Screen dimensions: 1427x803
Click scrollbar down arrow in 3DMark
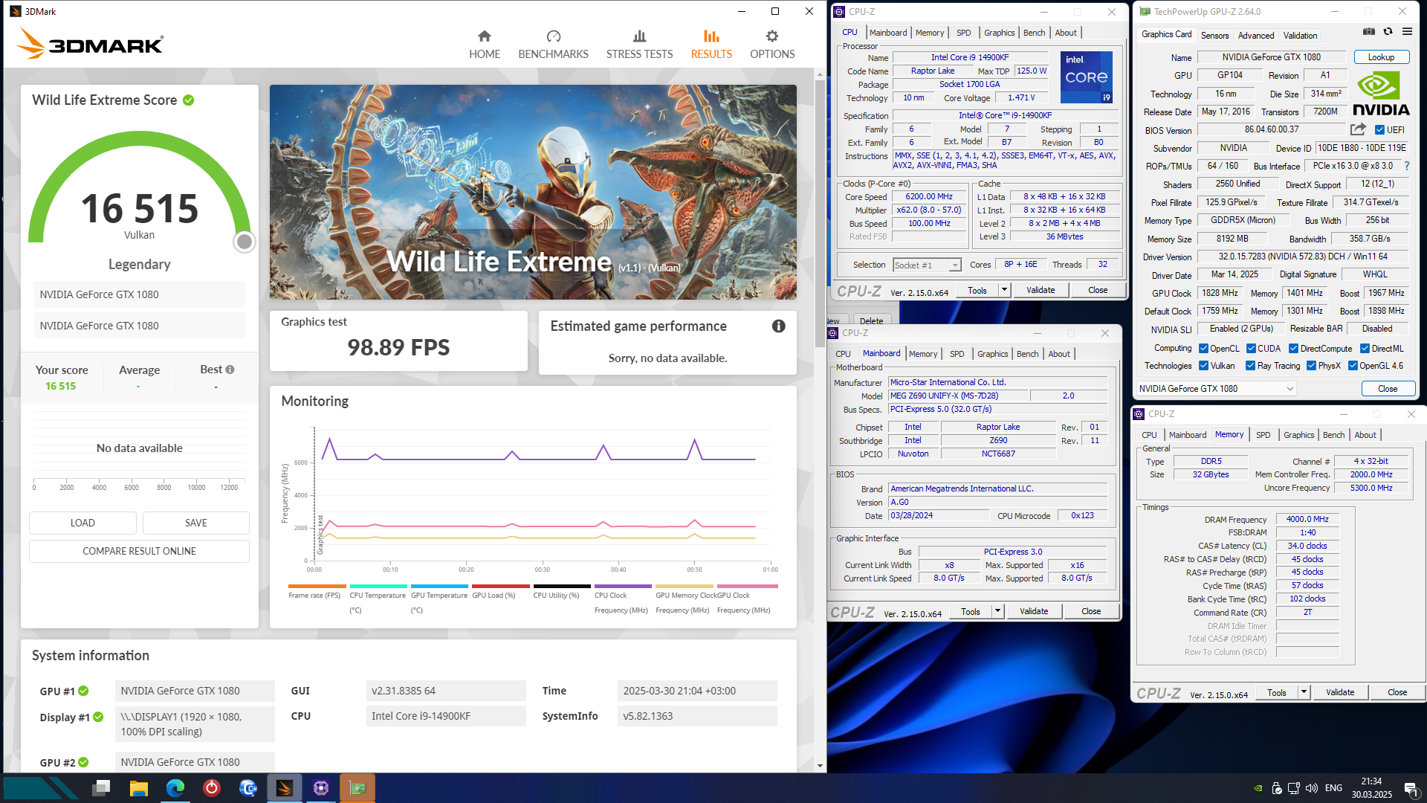(x=820, y=766)
